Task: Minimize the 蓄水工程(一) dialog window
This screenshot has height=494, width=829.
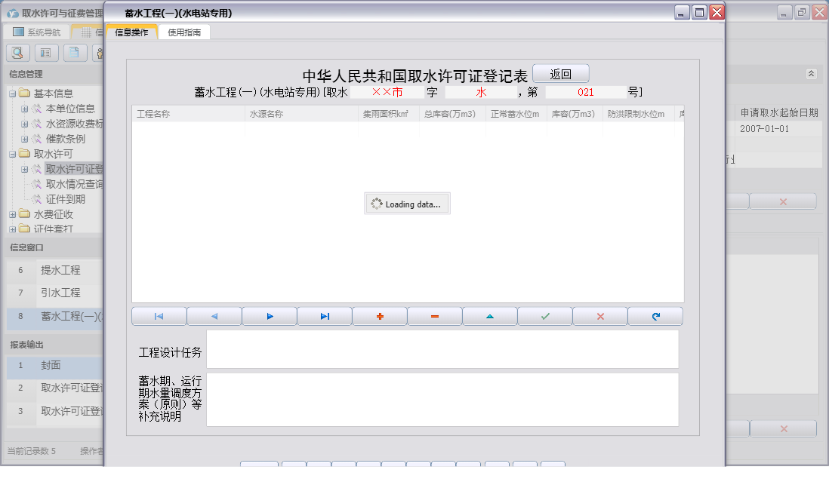Action: (682, 13)
